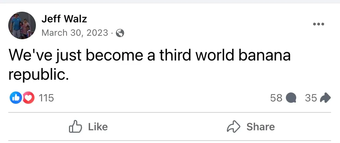Open the three-dot post options menu
Screen dimensions: 340x143
point(318,24)
